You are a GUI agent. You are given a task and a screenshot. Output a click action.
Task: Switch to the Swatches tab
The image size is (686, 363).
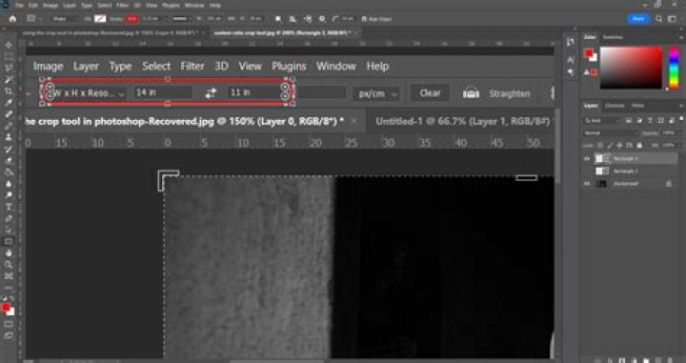tap(613, 37)
